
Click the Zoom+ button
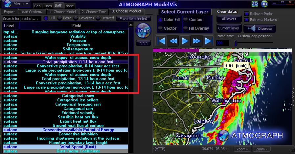(242, 149)
